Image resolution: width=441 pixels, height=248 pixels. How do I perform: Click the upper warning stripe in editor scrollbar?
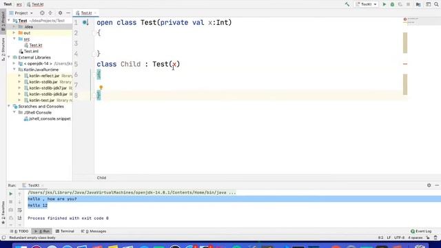pos(405,43)
